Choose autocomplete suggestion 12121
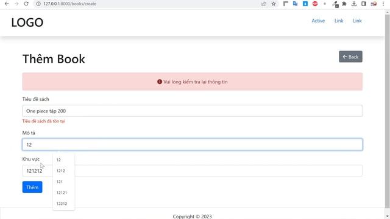The width and height of the screenshot is (390, 219). coord(63,192)
